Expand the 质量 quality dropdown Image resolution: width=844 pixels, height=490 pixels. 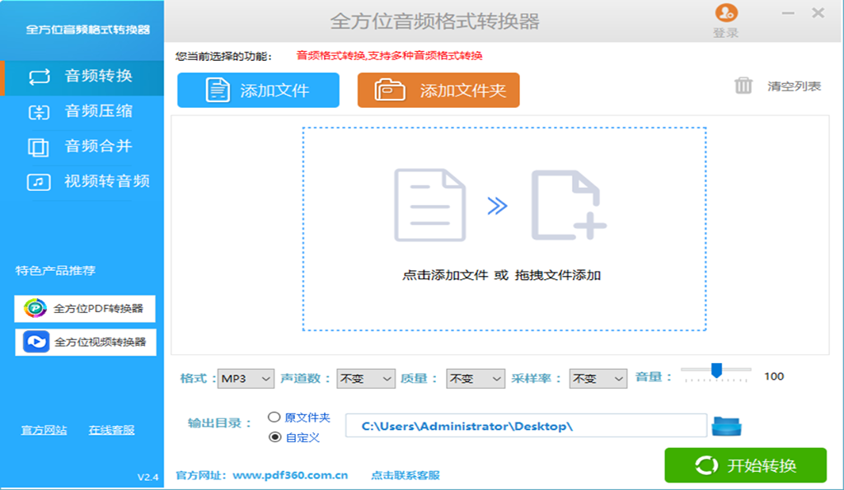[x=475, y=378]
